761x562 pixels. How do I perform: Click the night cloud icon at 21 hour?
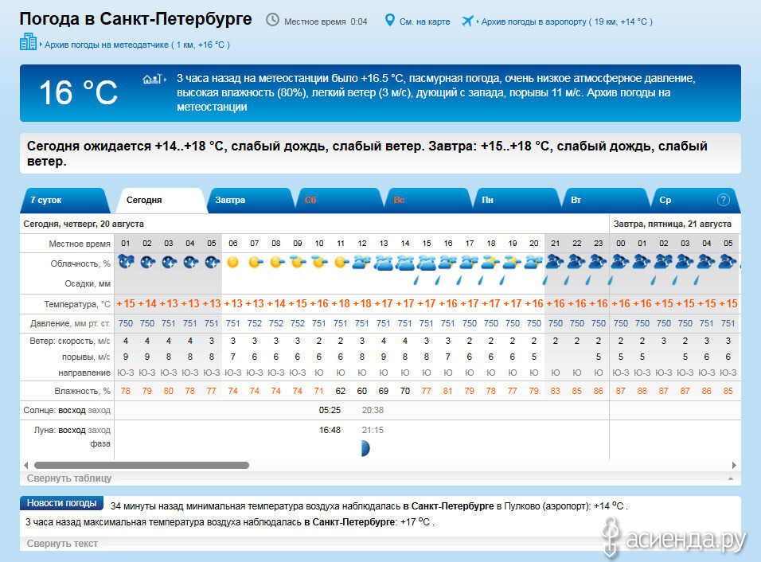tap(555, 262)
